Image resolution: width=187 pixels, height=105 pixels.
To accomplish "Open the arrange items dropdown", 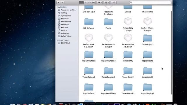I will click(107, 2).
